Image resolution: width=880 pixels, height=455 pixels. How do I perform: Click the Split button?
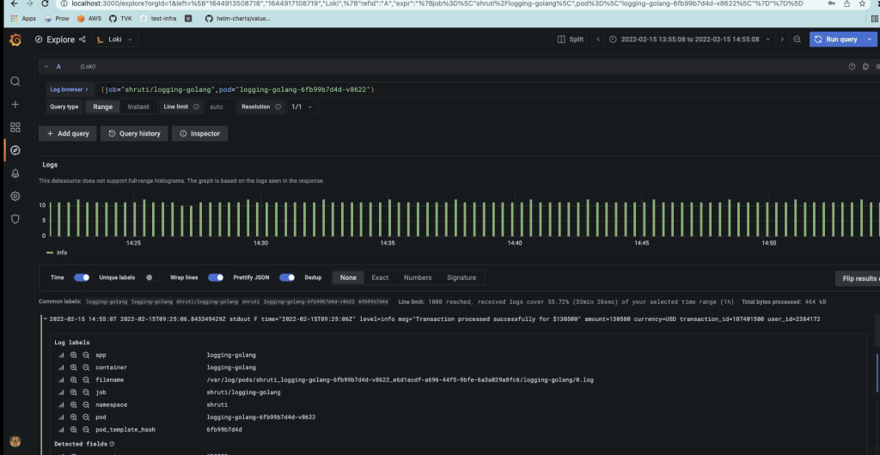click(571, 39)
